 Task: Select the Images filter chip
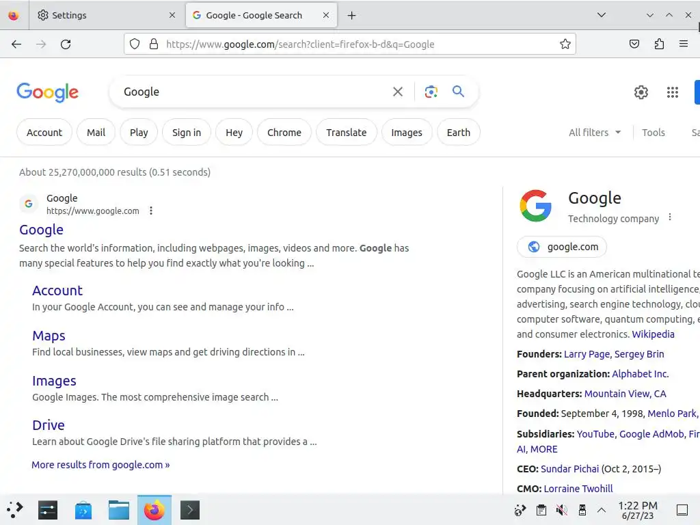click(407, 133)
